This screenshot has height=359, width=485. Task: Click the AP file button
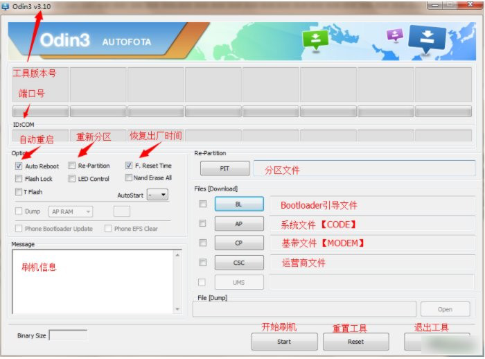tap(239, 223)
